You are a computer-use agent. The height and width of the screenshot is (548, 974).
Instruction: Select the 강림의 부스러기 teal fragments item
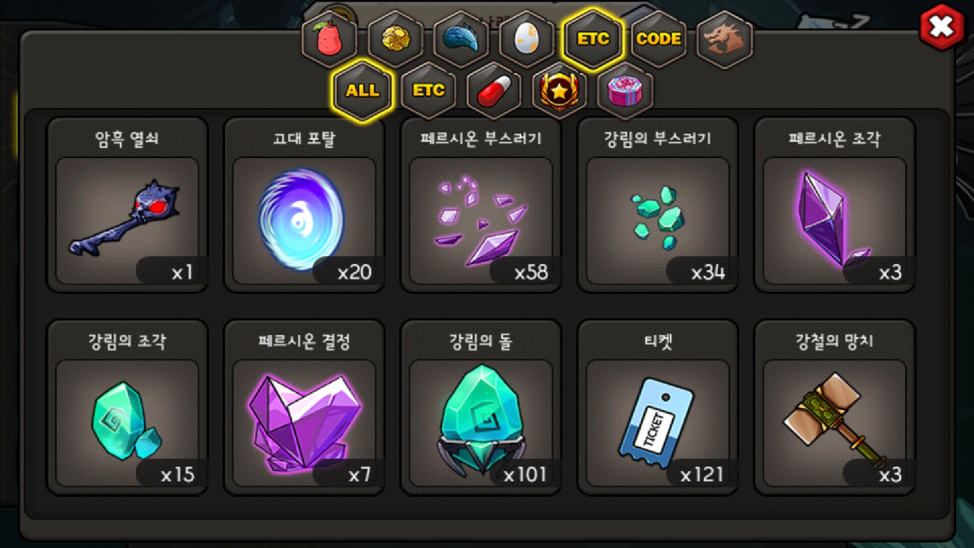[657, 205]
